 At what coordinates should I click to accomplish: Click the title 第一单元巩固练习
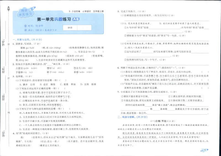point(54,19)
